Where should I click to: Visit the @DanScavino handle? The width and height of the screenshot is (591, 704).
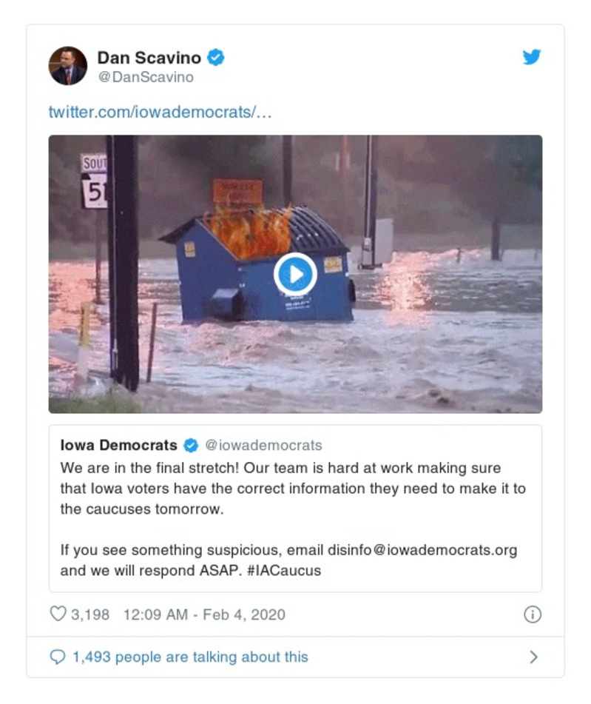pos(145,77)
